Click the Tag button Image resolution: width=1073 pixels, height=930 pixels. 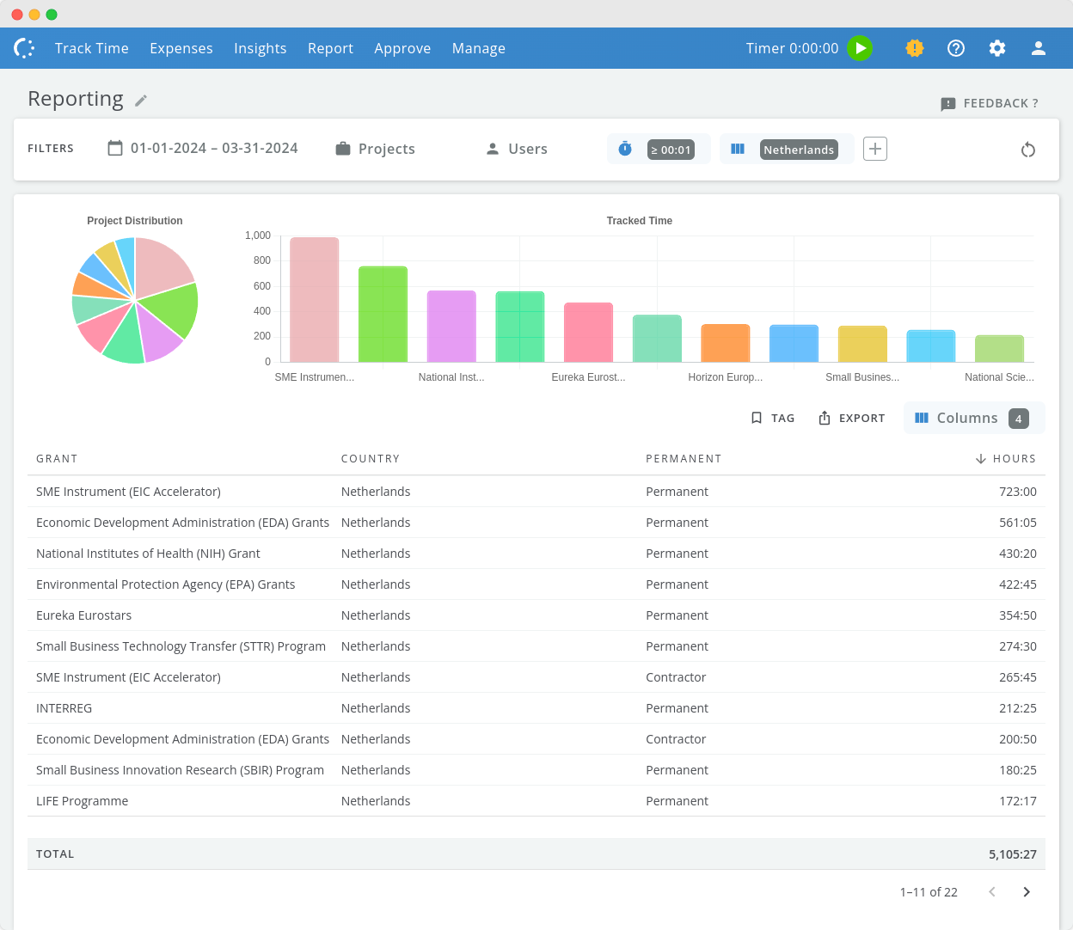[772, 418]
